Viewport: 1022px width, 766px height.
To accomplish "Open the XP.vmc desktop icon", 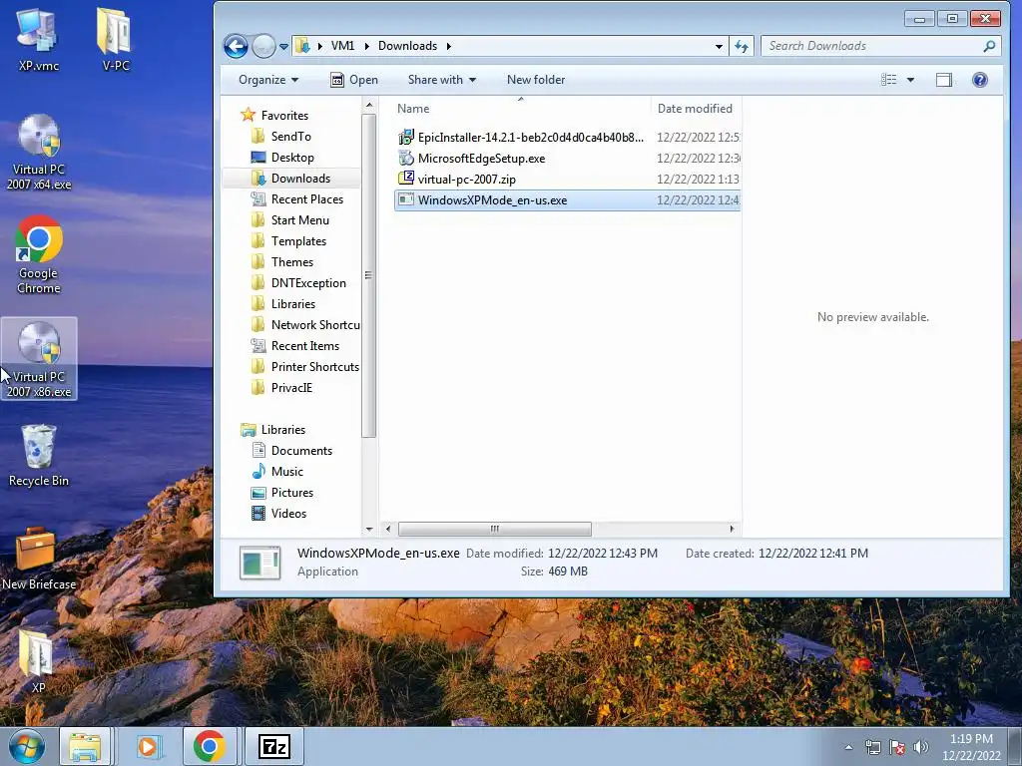I will tap(38, 39).
